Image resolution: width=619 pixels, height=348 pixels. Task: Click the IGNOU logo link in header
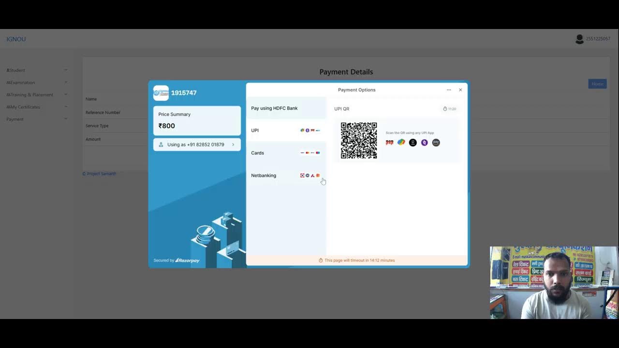pyautogui.click(x=16, y=39)
